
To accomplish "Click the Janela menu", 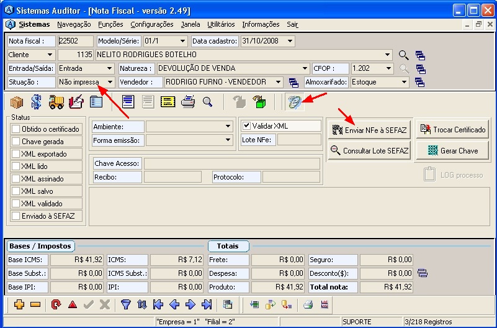I will [190, 24].
